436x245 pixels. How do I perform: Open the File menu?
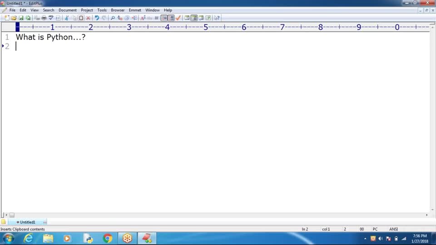point(13,10)
